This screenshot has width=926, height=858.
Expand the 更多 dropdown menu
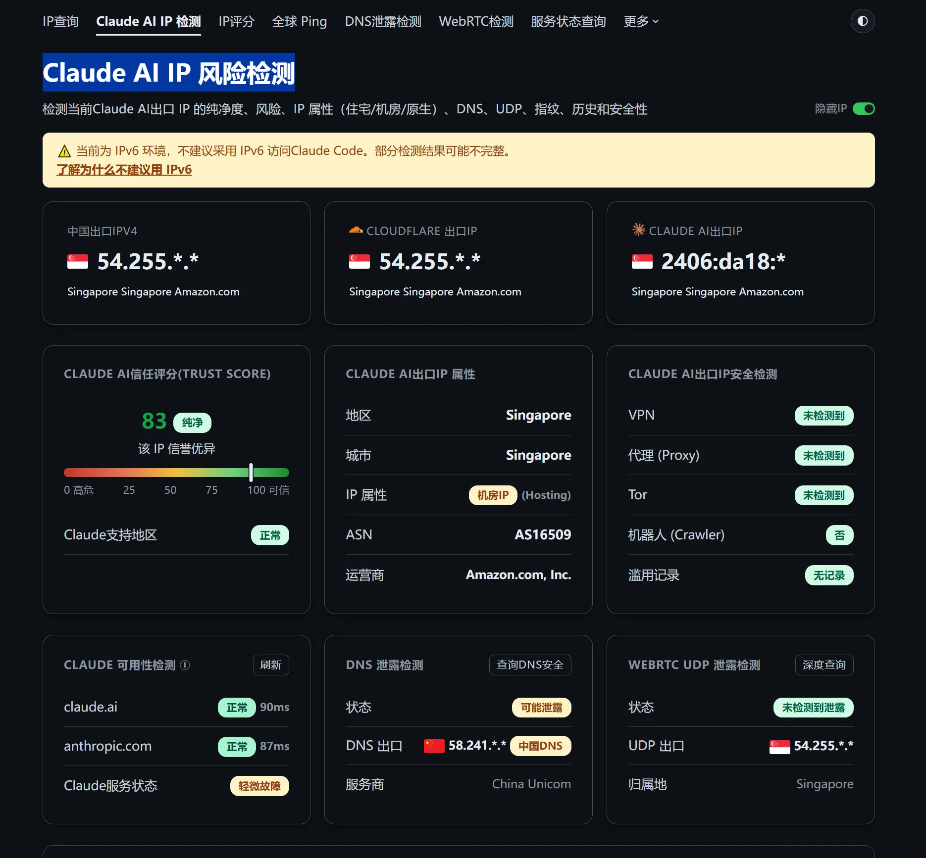click(x=641, y=21)
